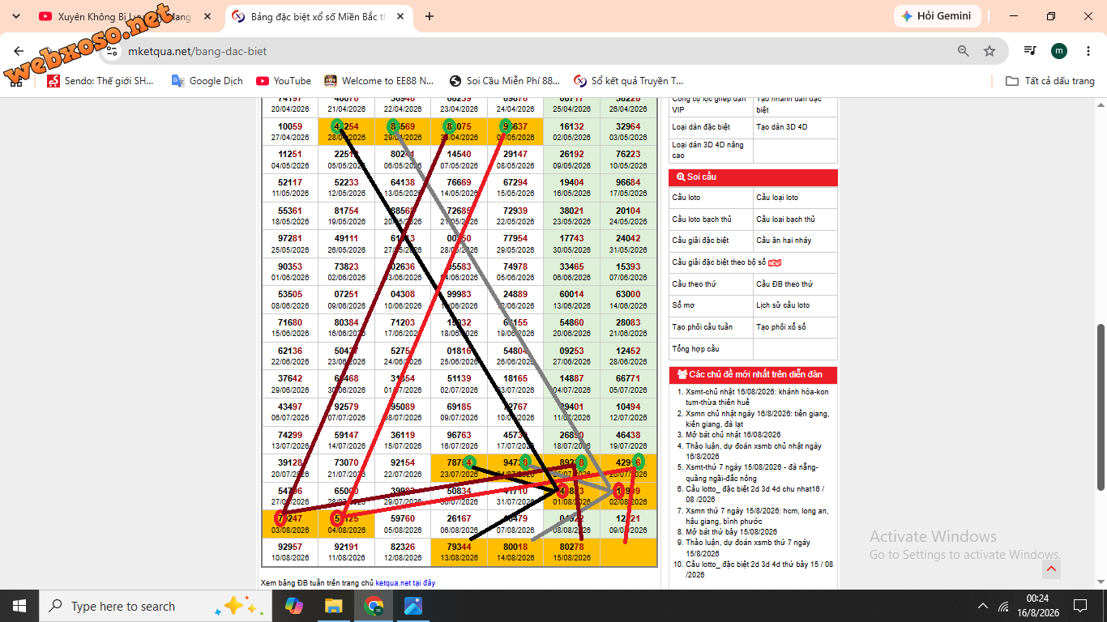The image size is (1107, 622).
Task: Switch to the Xuyên Không YouTube tab
Action: (x=125, y=16)
